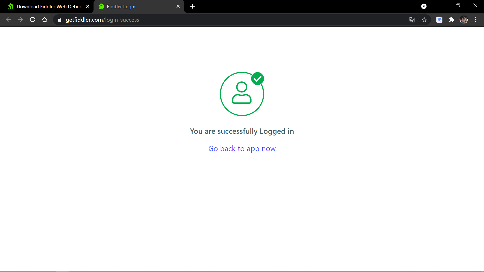
Task: Open the Chrome profile avatar
Action: (464, 20)
